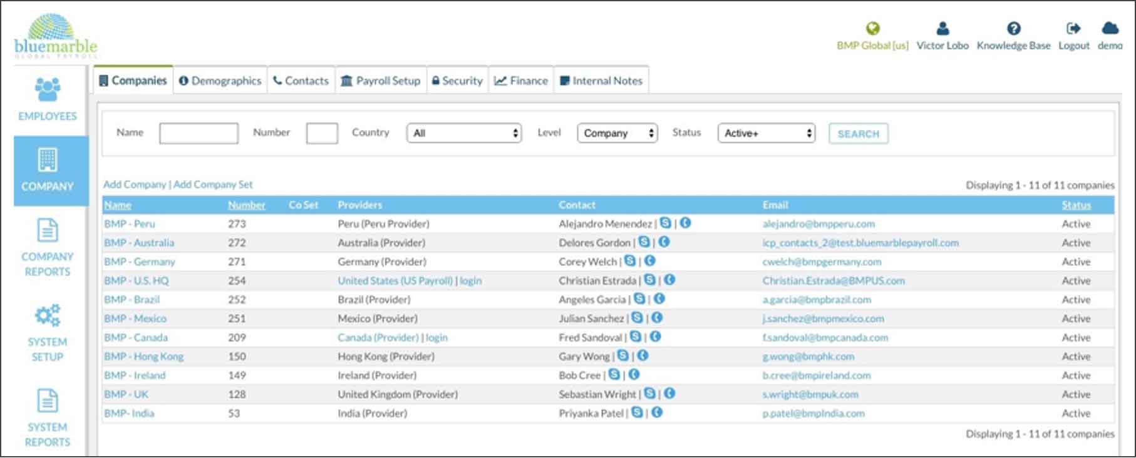Open the BMP - Germany company link
This screenshot has height=458, width=1136.
pos(140,262)
